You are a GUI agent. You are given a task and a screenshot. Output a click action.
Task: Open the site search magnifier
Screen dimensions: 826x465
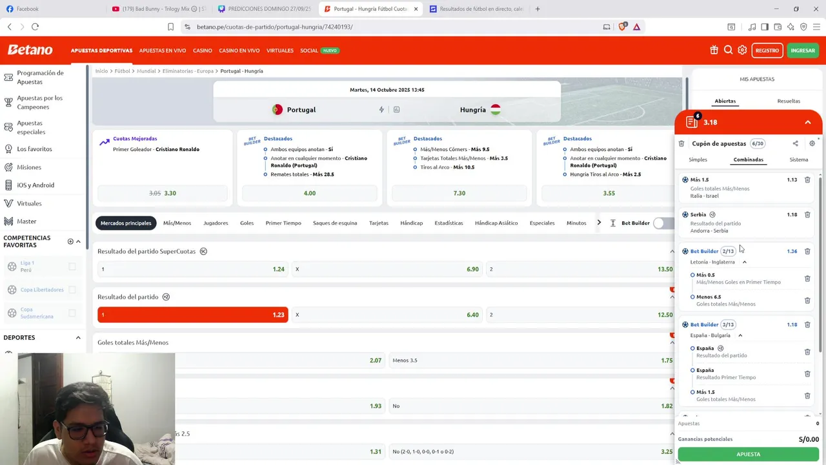point(728,50)
